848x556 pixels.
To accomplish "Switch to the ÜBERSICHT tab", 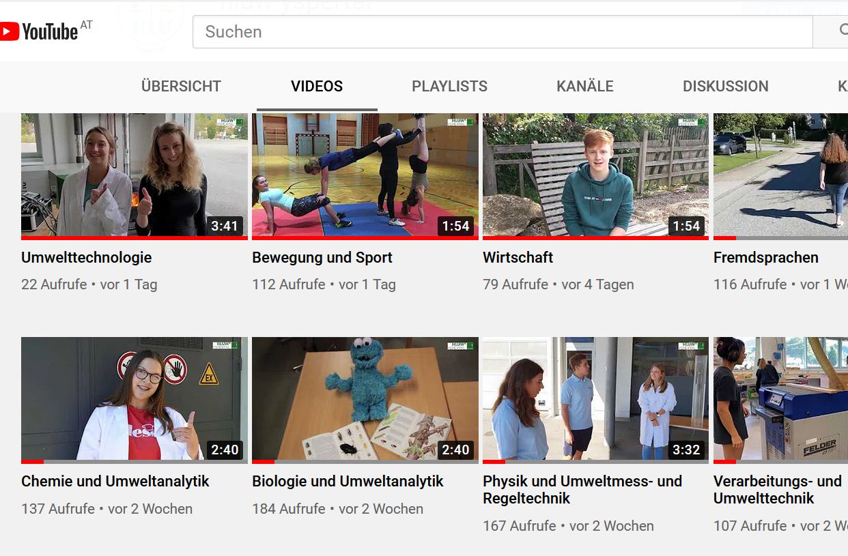I will point(181,86).
